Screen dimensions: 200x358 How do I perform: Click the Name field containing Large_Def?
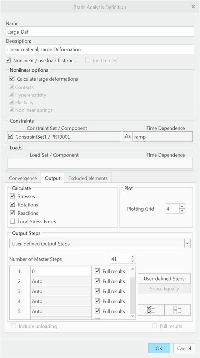pyautogui.click(x=100, y=32)
